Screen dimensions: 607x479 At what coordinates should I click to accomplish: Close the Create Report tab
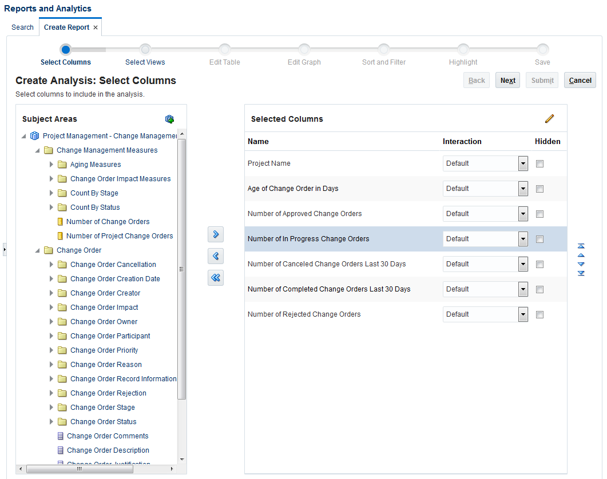[x=96, y=27]
